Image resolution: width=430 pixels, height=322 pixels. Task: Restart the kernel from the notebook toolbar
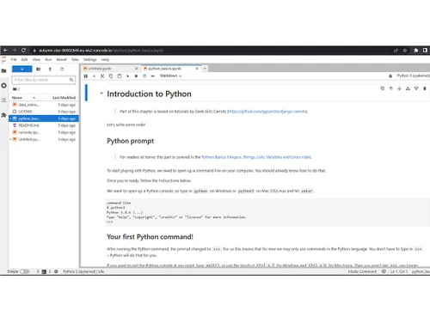point(144,76)
